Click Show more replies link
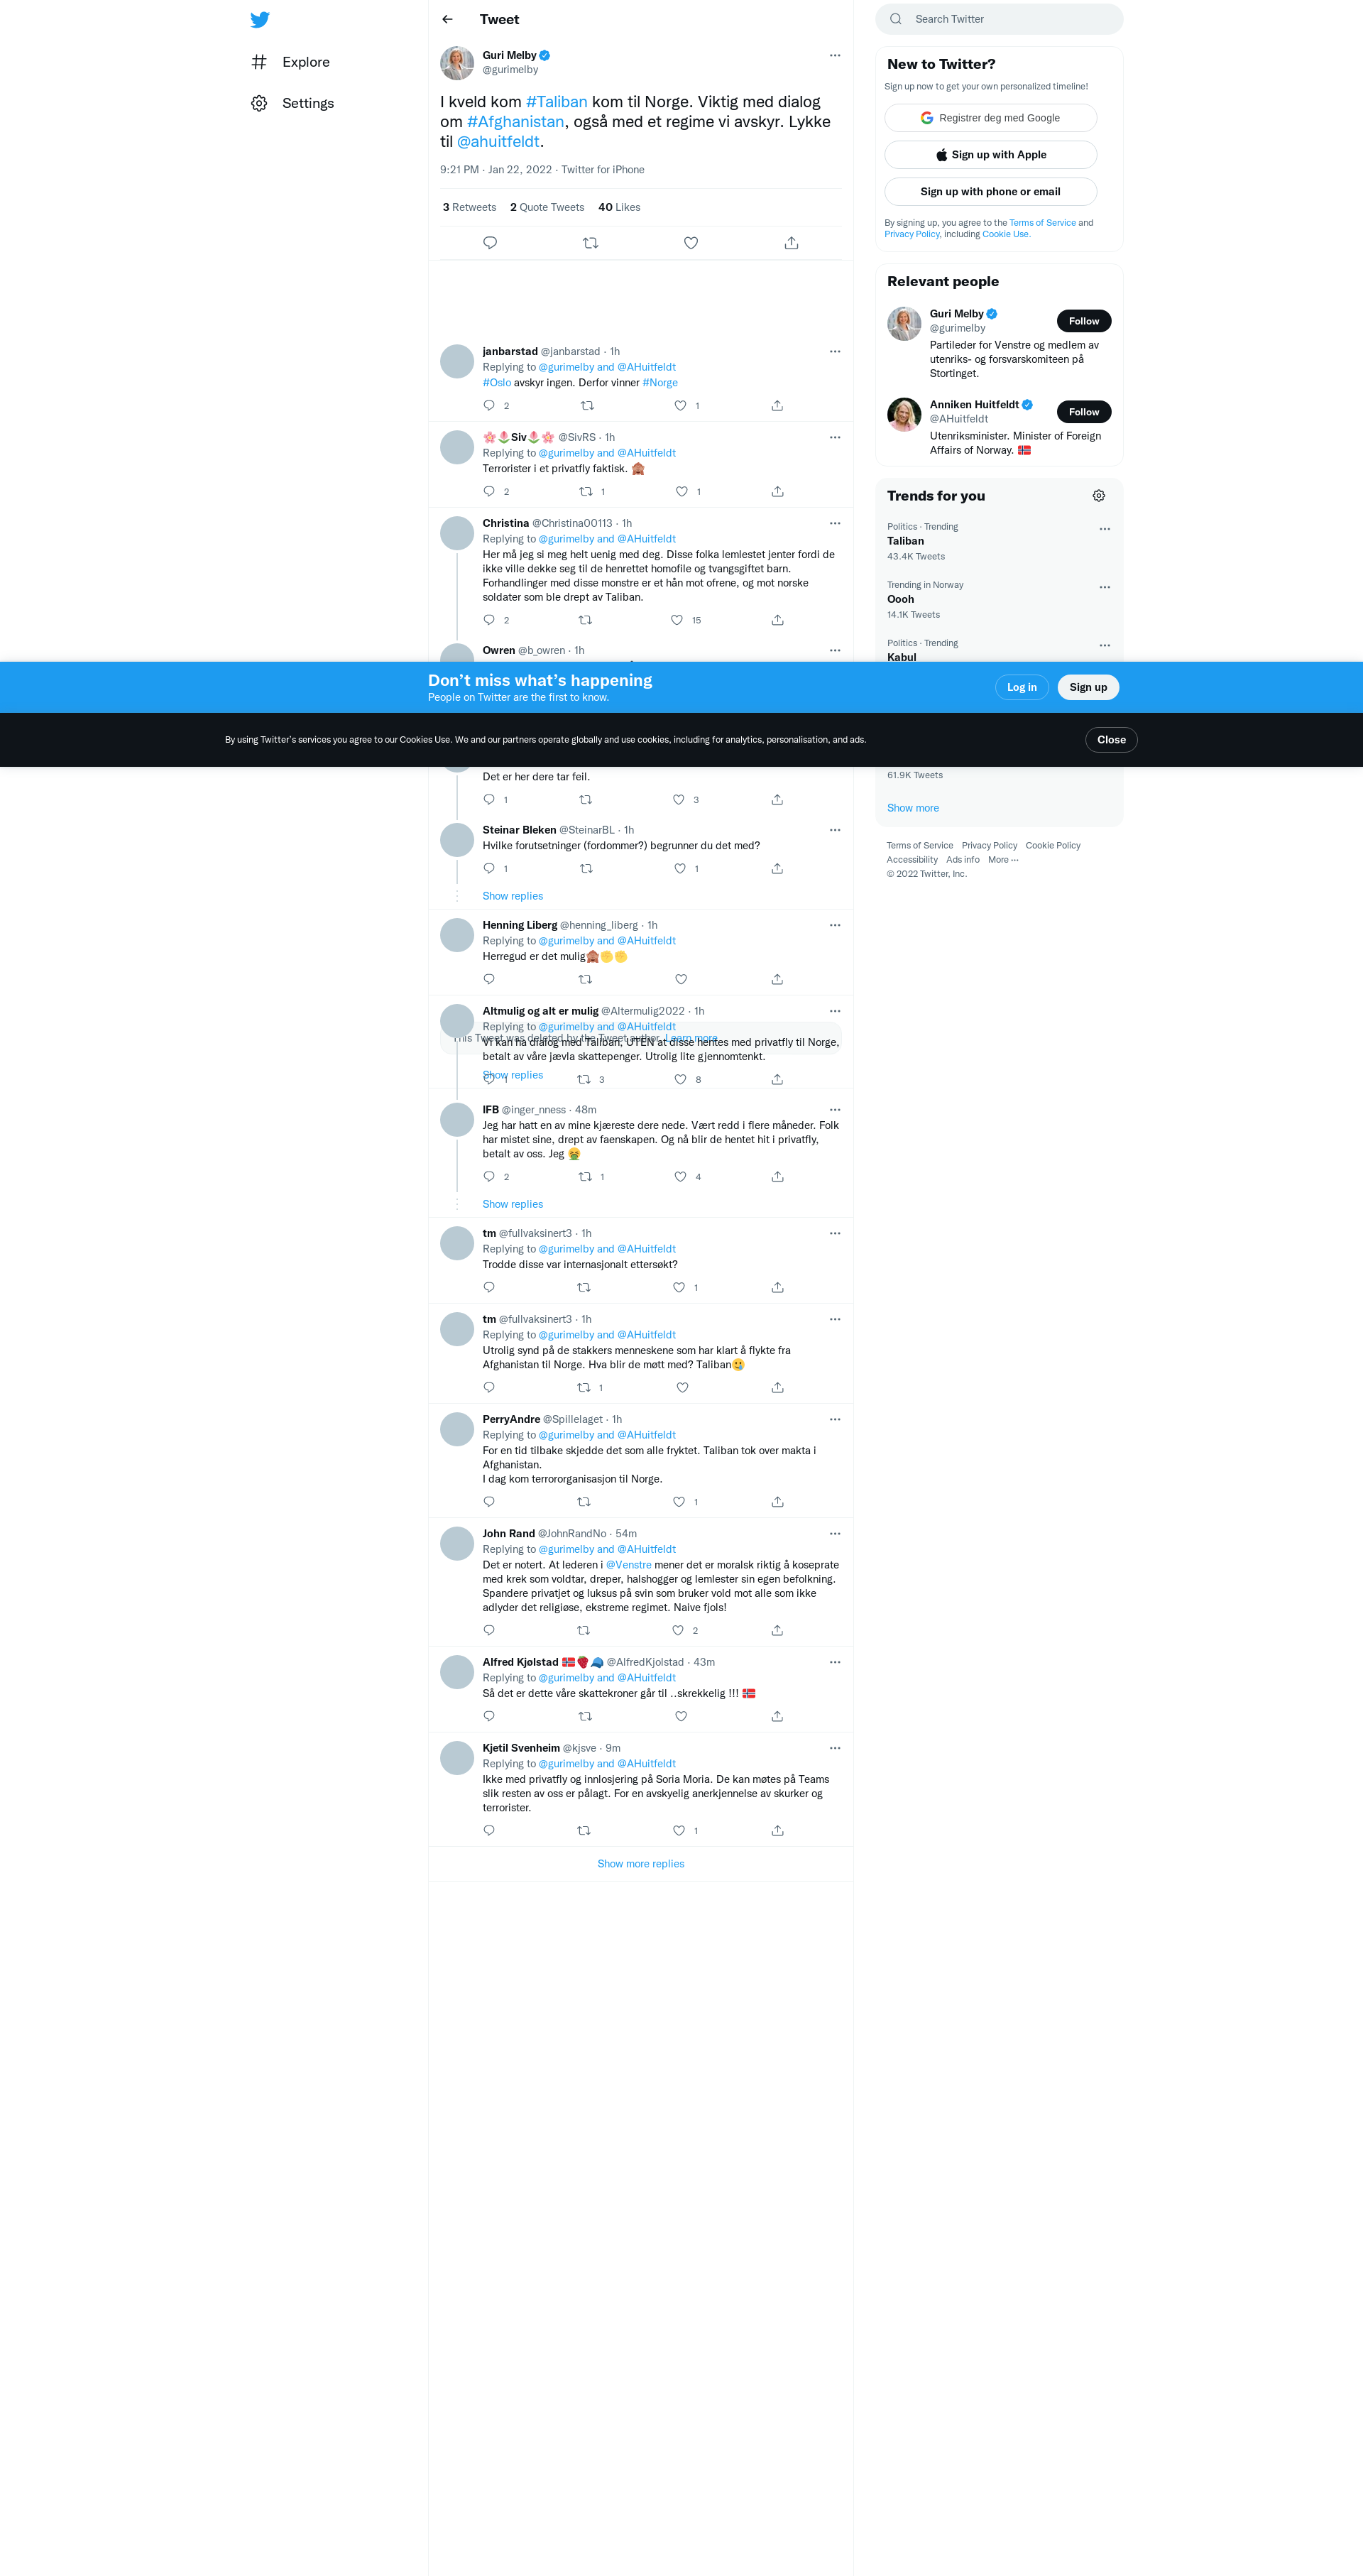Image resolution: width=1363 pixels, height=2576 pixels. [640, 1864]
